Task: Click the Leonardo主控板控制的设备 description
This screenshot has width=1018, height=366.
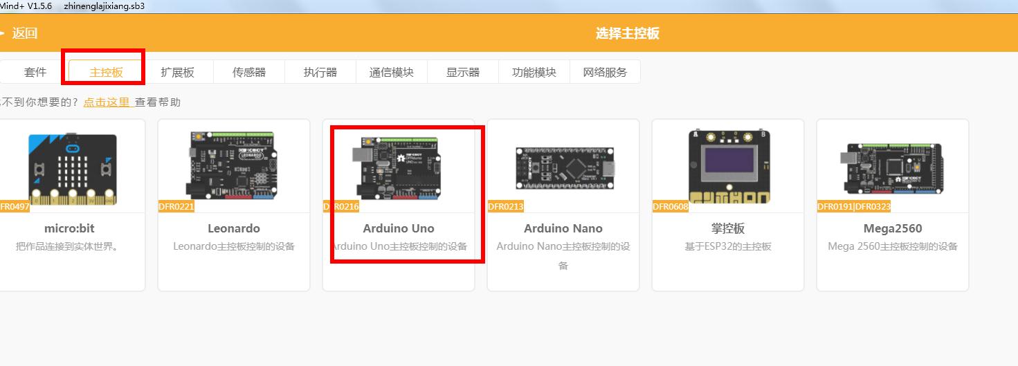Action: coord(234,246)
